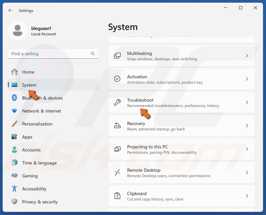Click 'Permissions, pairing PIN, discoverability' text
Screen dimensions: 266x215
162,152
